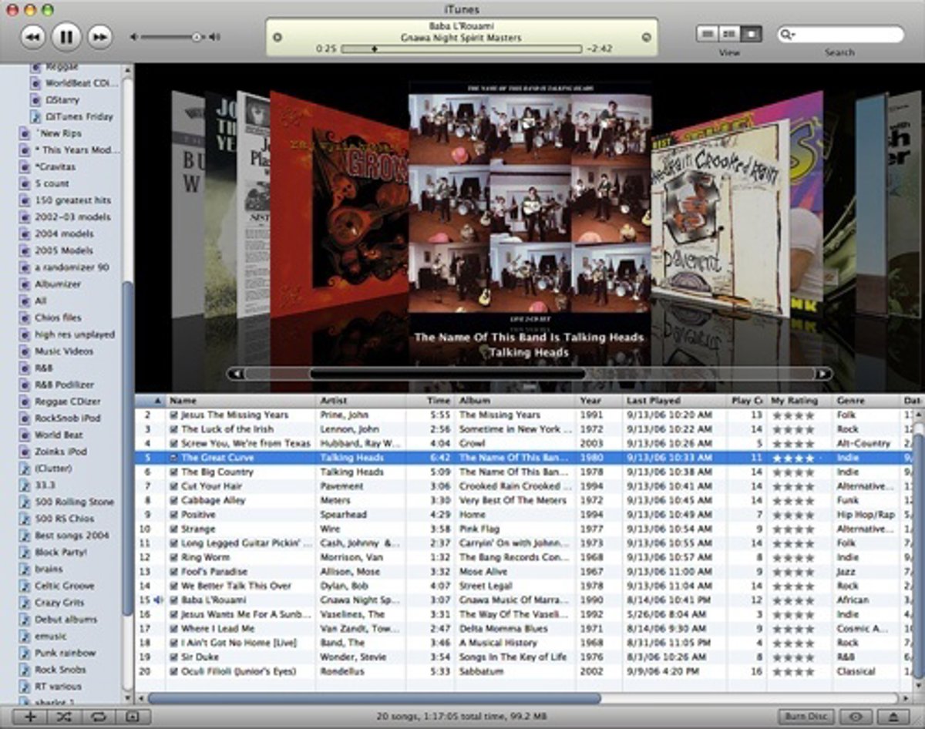Click the add new playlist plus button
Screen dimensions: 925x729
pos(30,717)
